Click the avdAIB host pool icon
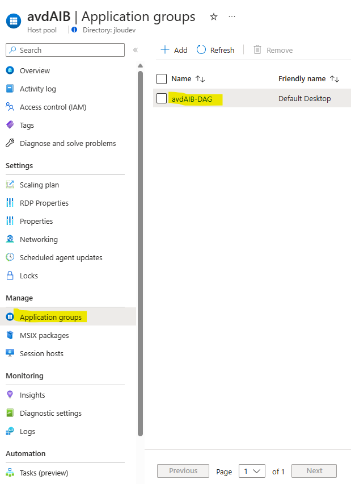 tap(14, 21)
